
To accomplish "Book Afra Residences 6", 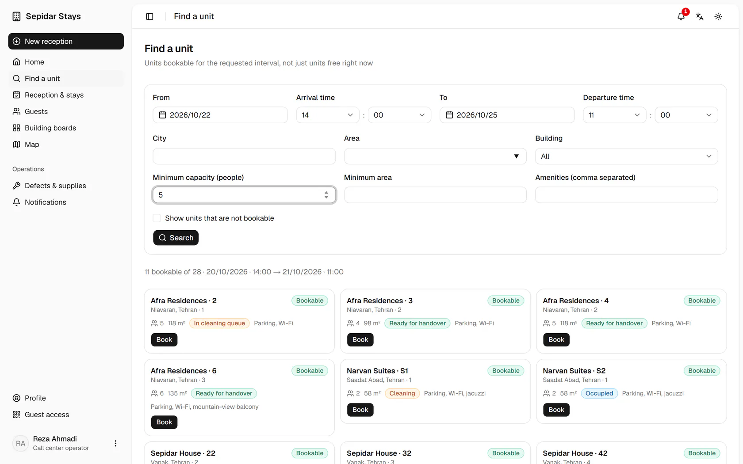I will click(164, 422).
